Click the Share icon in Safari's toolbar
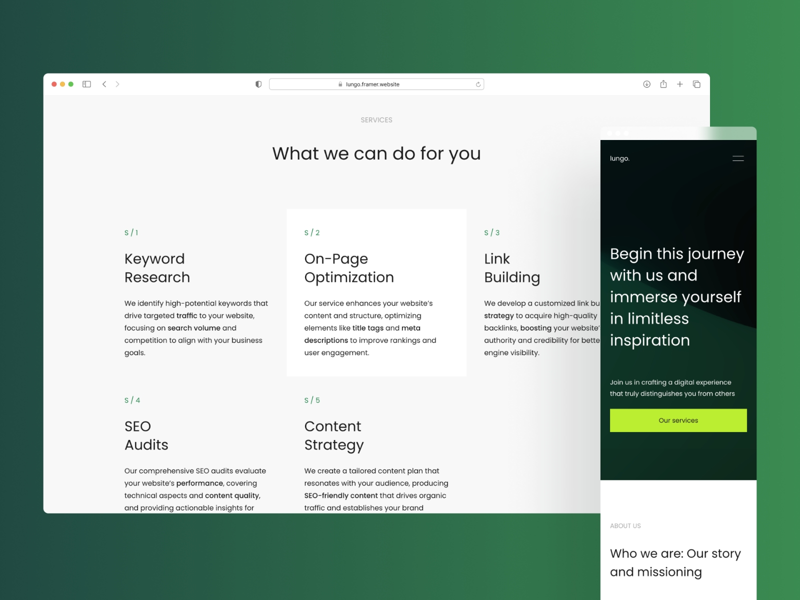Viewport: 800px width, 600px height. pos(663,84)
